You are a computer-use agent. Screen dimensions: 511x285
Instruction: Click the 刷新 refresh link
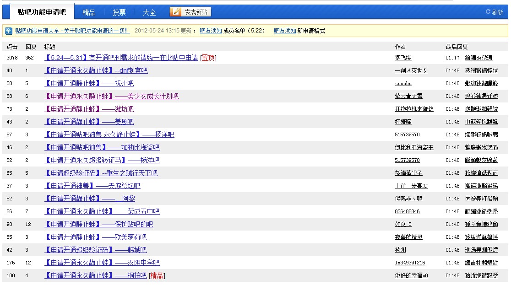497,12
